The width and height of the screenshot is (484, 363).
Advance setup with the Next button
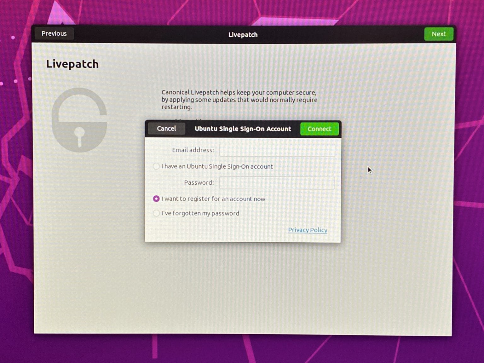coord(439,34)
